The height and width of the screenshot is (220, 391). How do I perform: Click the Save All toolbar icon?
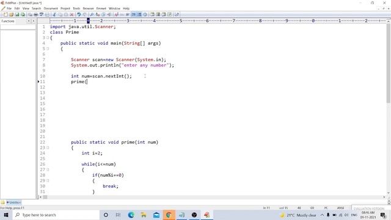(x=23, y=15)
